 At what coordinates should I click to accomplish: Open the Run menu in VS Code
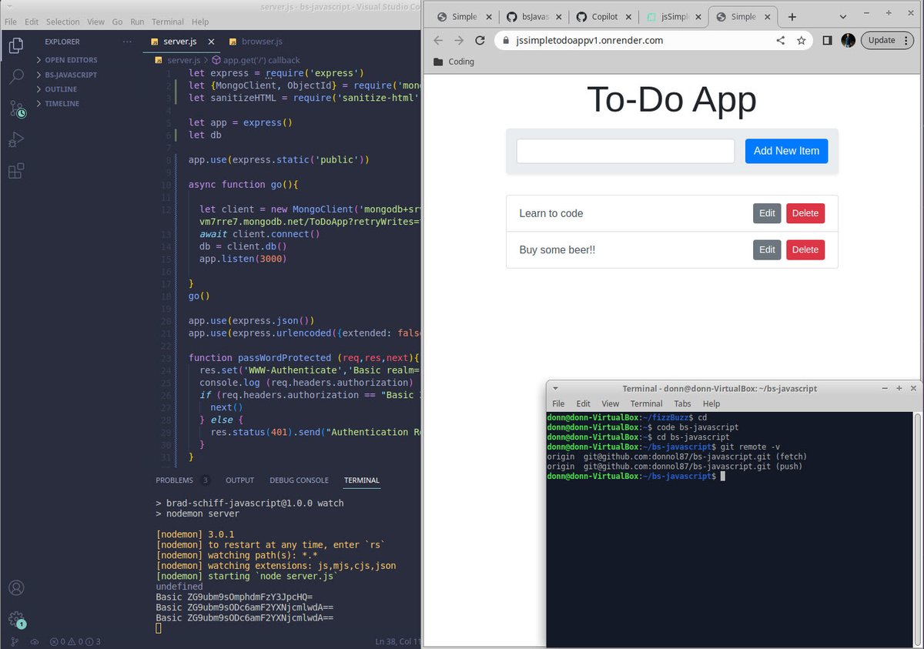coord(137,22)
